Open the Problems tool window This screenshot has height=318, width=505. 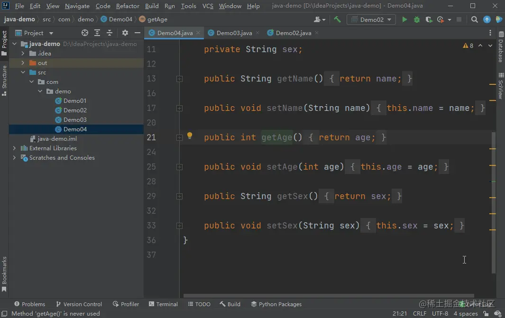click(x=29, y=304)
